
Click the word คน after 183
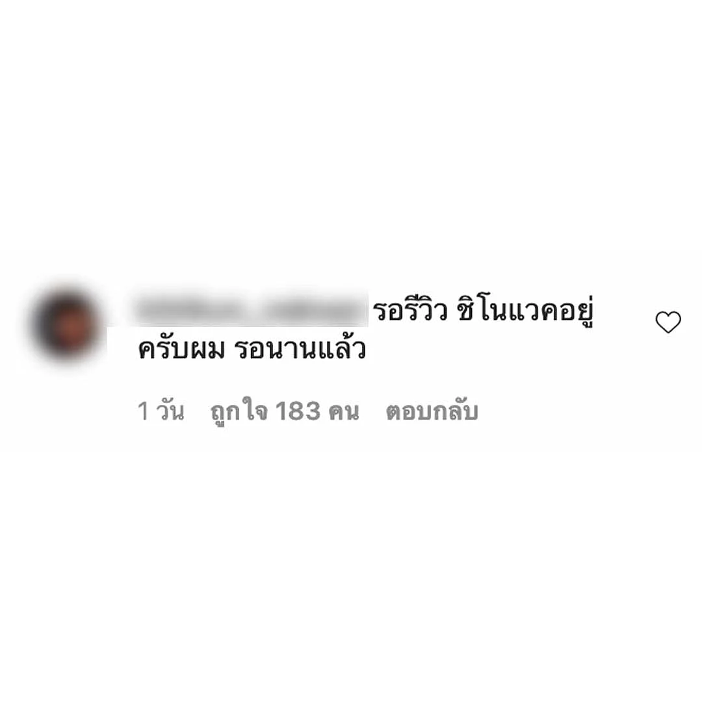(344, 412)
